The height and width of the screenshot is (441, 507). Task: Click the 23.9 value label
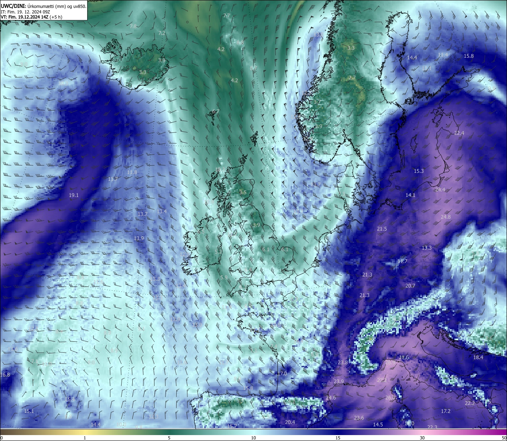click(339, 381)
